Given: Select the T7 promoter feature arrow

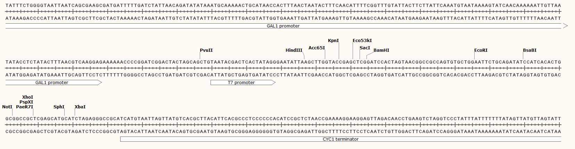Looking at the screenshot, I should click(x=243, y=83).
